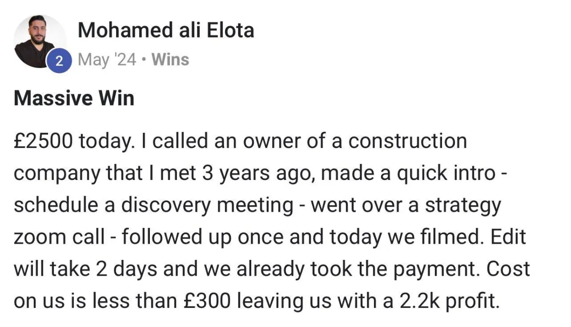This screenshot has height=327, width=571.
Task: Click the Massive Win post title
Action: coord(74,99)
